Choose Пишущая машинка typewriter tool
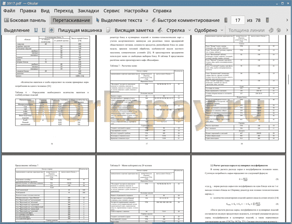The width and height of the screenshot is (292, 224). point(80,30)
